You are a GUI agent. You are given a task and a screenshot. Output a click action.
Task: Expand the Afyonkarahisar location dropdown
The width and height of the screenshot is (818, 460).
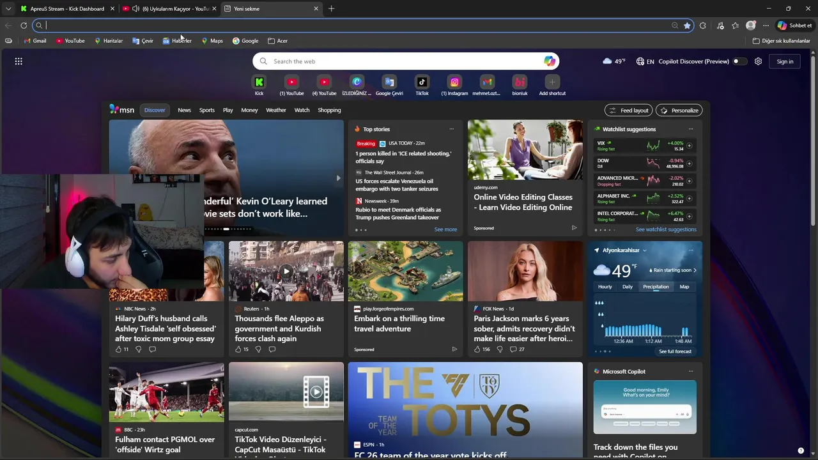[x=644, y=250]
